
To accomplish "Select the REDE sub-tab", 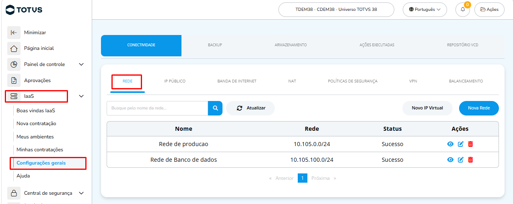I will click(127, 81).
